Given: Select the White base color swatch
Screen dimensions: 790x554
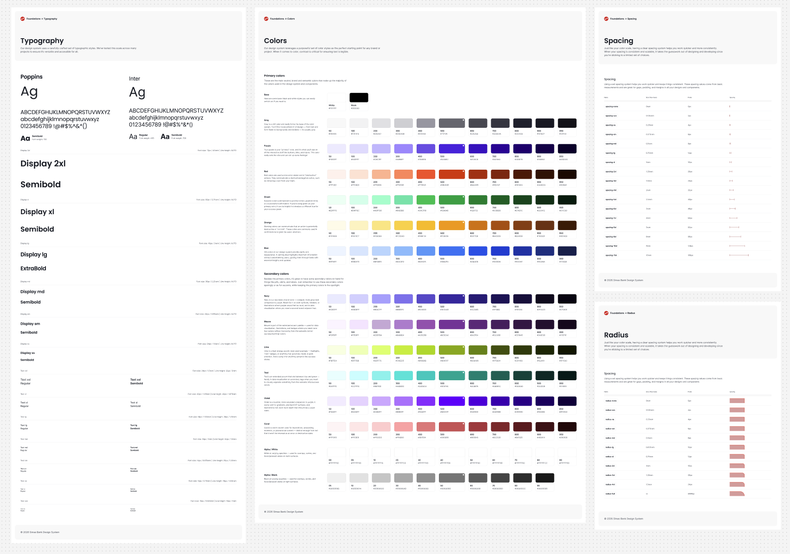Looking at the screenshot, I should tap(337, 97).
